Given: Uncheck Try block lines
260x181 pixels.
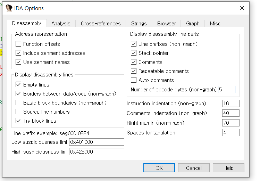Looking at the screenshot, I should pyautogui.click(x=18, y=121).
